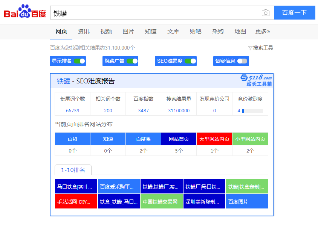Open ranking result 马口铁盒|茶叶...

click(x=76, y=186)
